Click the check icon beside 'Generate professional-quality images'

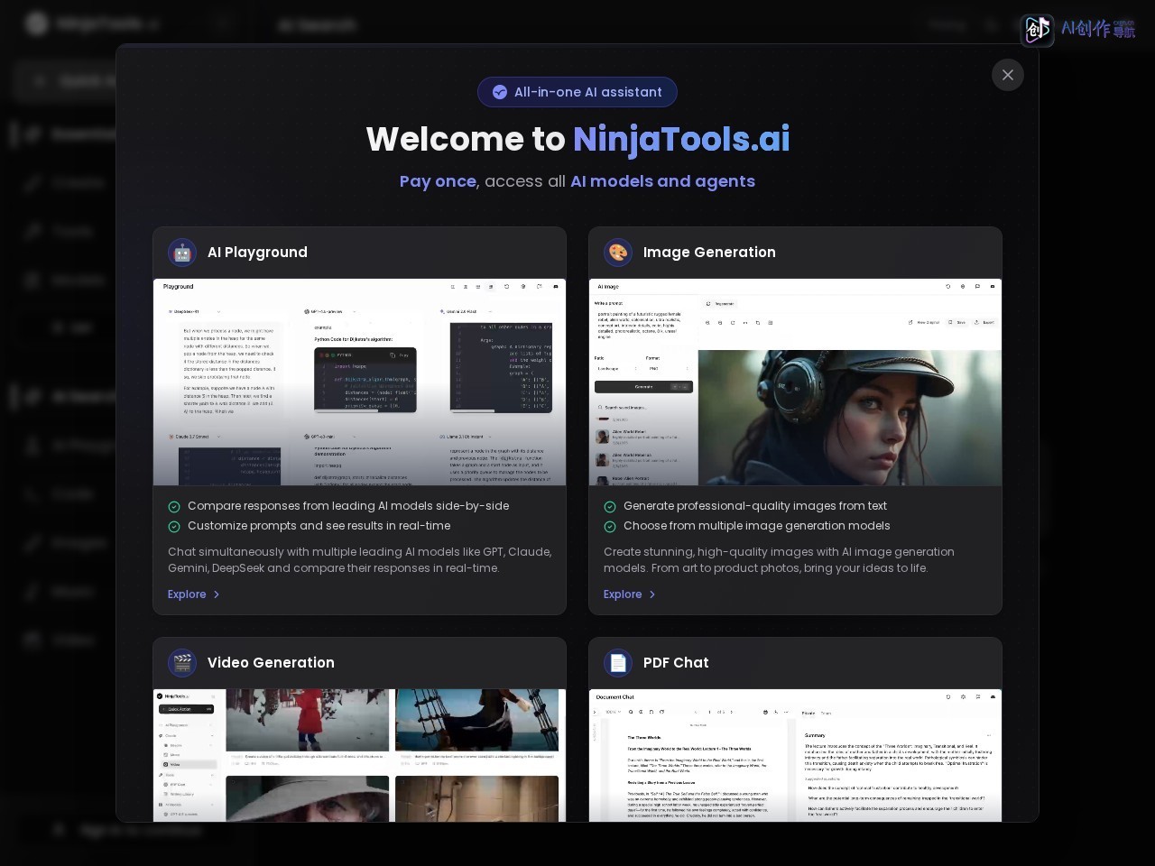click(x=610, y=507)
